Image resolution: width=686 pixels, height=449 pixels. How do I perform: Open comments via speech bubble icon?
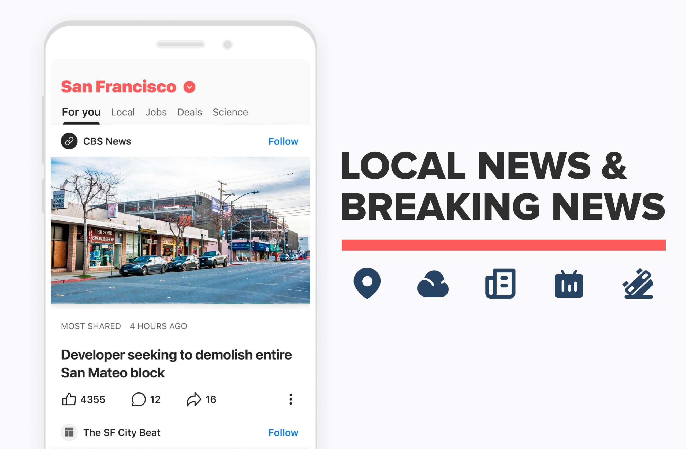[139, 399]
